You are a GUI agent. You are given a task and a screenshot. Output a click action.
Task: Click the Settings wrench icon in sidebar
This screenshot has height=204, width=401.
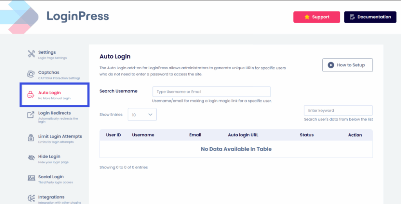[31, 54]
